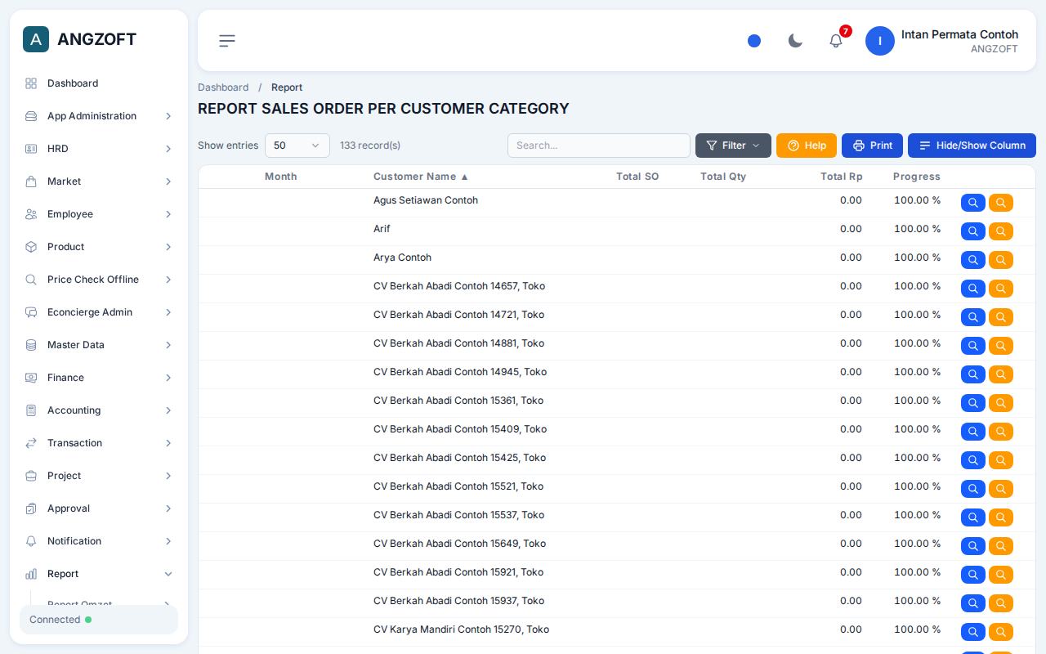Viewport: 1046px width, 654px height.
Task: Expand the Finance sidebar menu
Action: [x=99, y=378]
